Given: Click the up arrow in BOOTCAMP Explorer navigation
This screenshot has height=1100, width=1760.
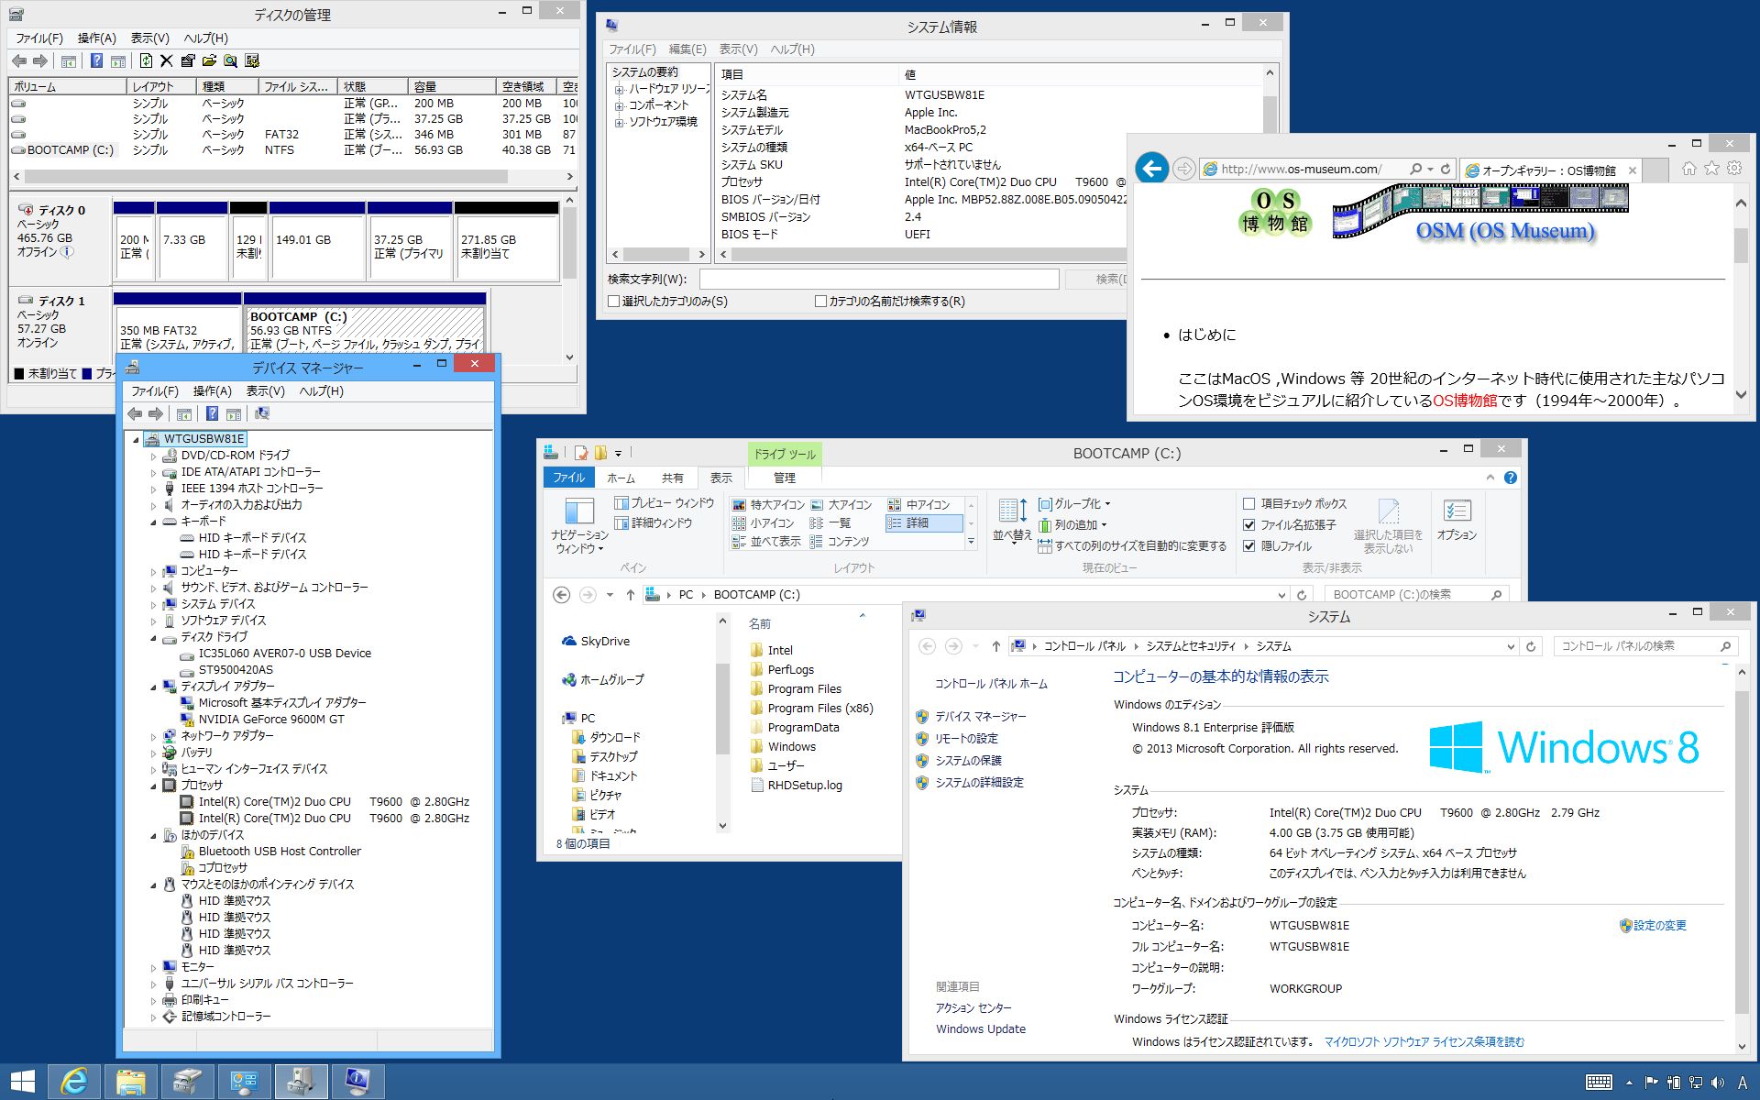Looking at the screenshot, I should click(631, 595).
